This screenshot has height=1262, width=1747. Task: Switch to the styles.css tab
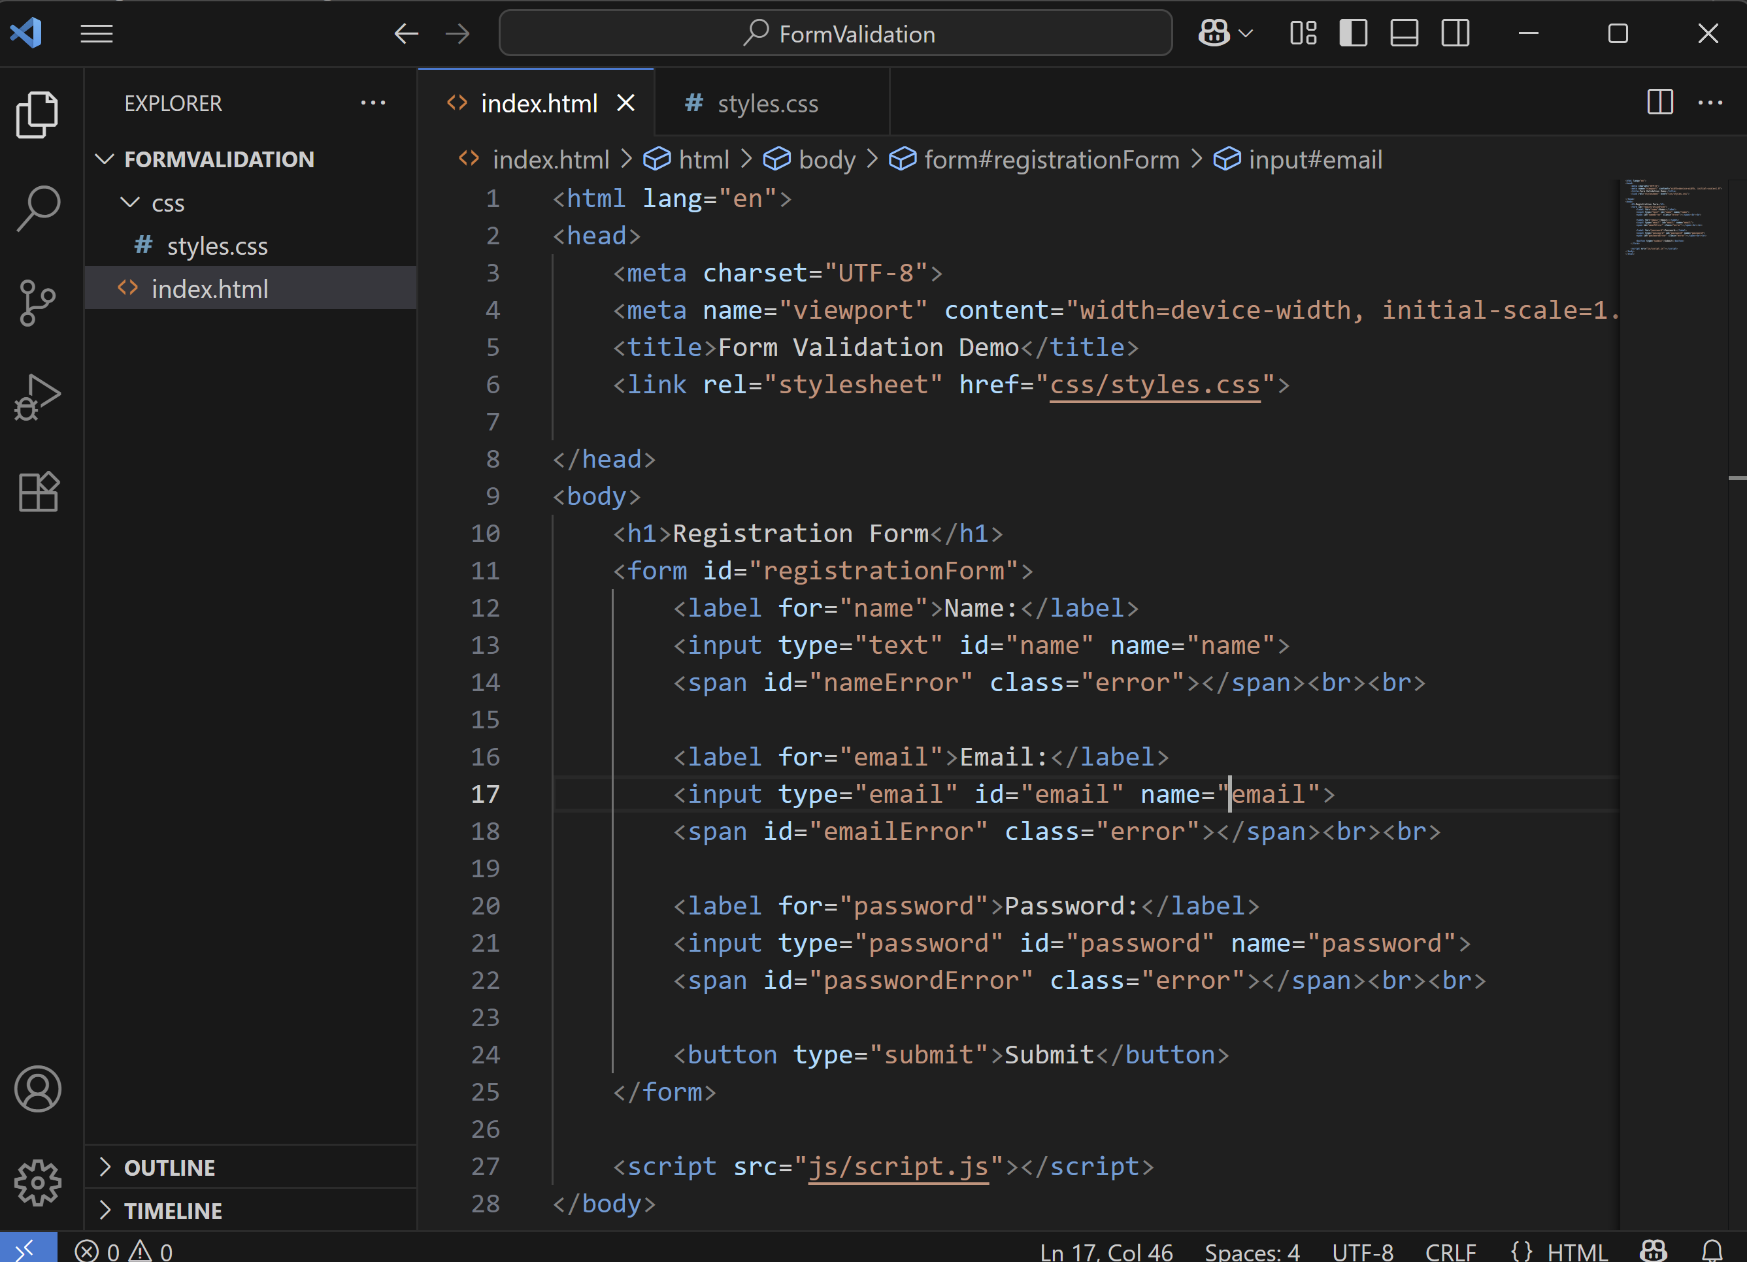[767, 103]
